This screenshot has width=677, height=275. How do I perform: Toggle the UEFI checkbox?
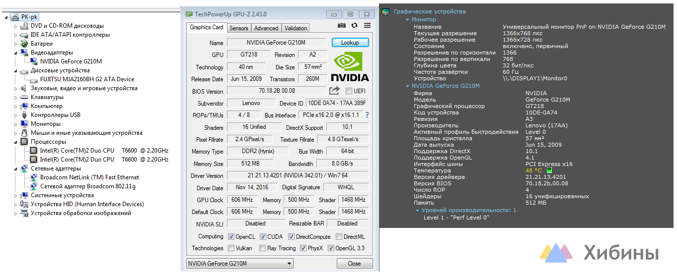(349, 91)
